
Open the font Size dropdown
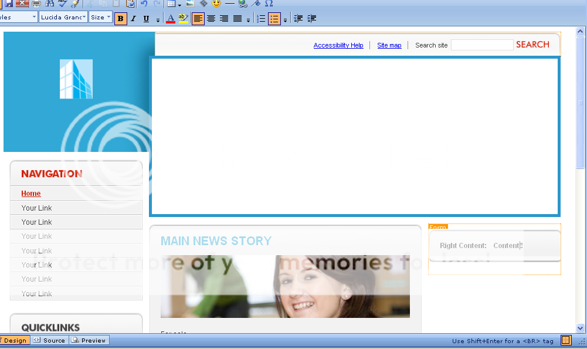tap(100, 17)
